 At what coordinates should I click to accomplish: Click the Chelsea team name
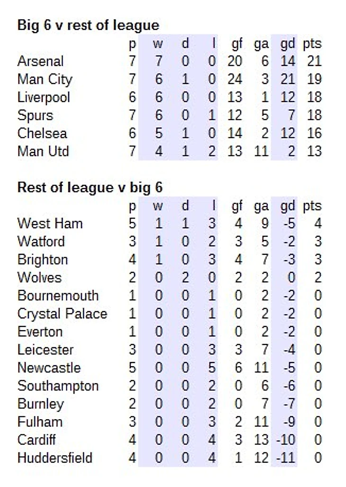(x=42, y=133)
